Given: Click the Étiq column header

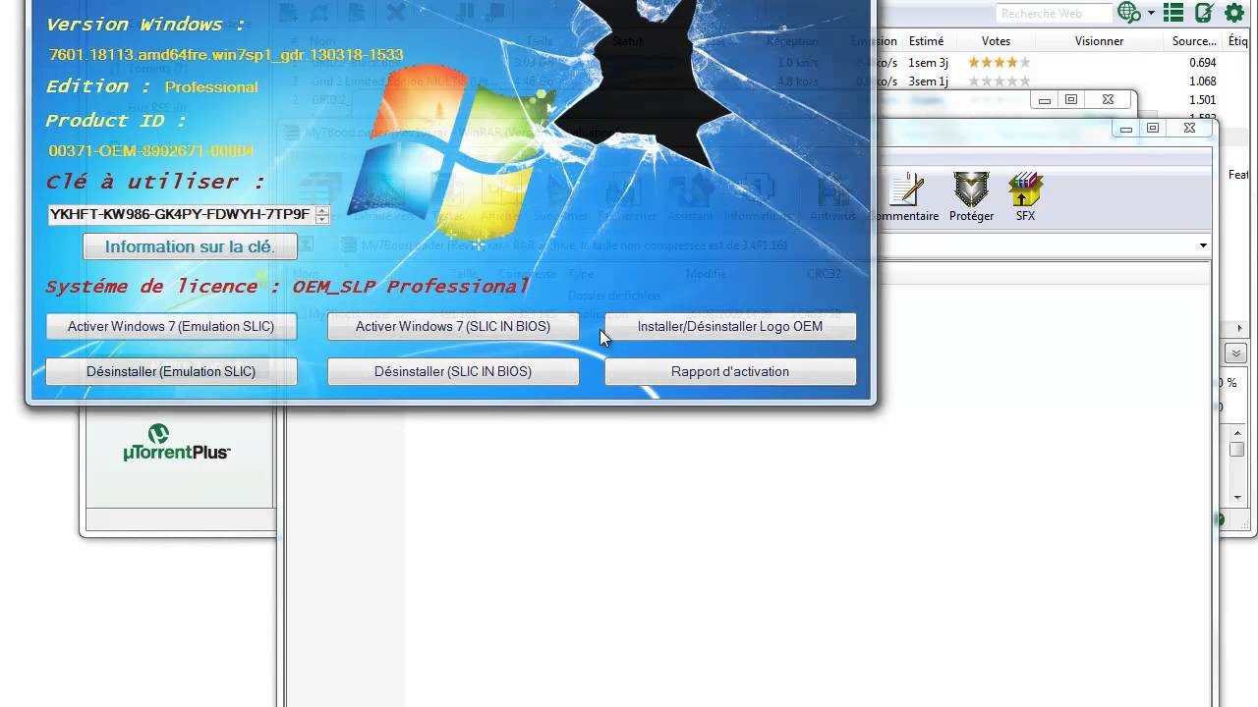Looking at the screenshot, I should [1239, 41].
